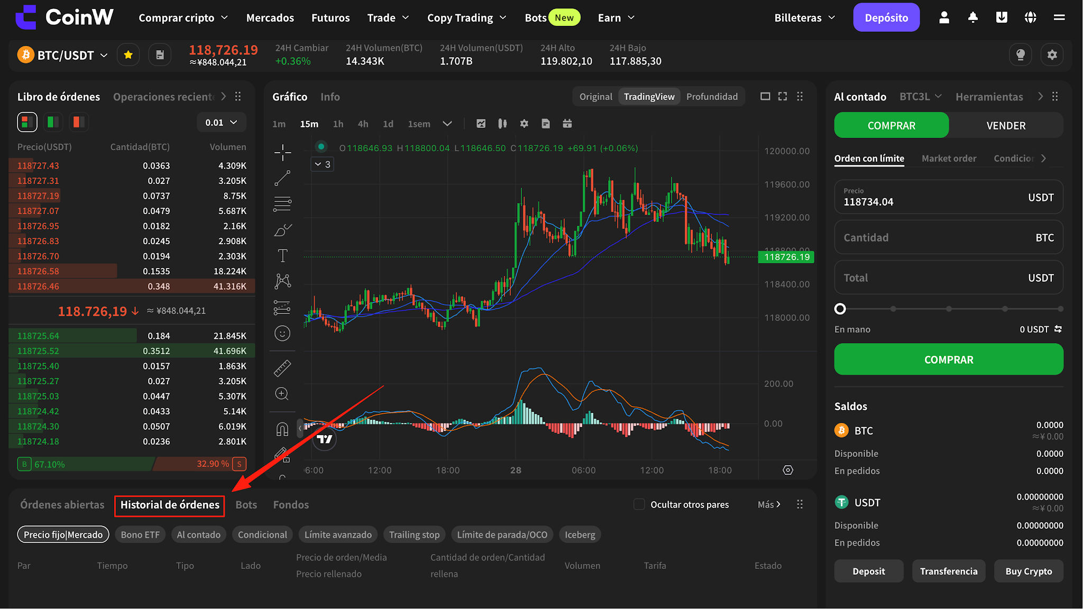Image resolution: width=1083 pixels, height=609 pixels.
Task: Click the purple Depósito button
Action: (x=886, y=17)
